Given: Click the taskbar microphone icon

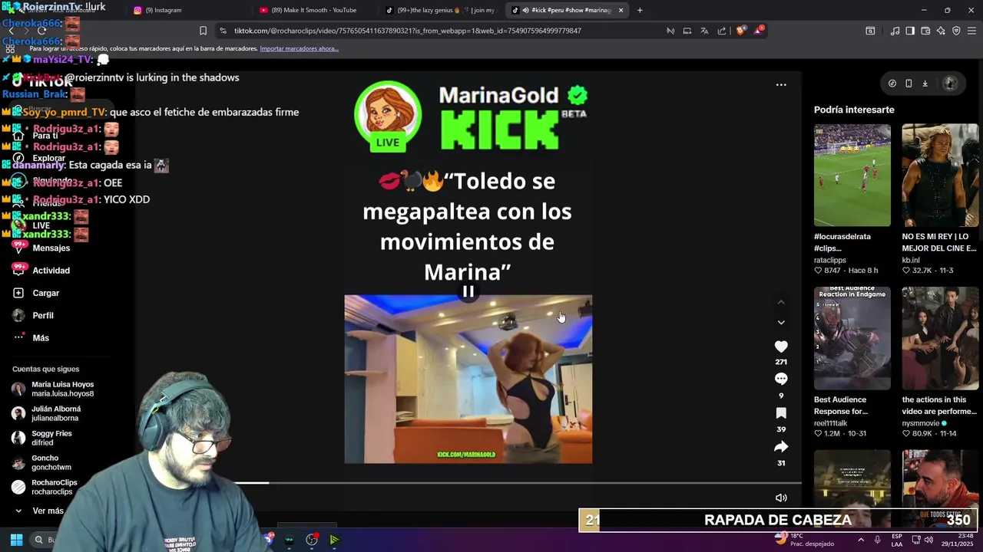Looking at the screenshot, I should click(x=877, y=540).
